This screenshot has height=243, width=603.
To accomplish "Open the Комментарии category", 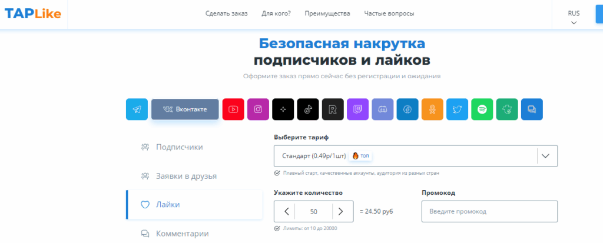I will [x=194, y=234].
